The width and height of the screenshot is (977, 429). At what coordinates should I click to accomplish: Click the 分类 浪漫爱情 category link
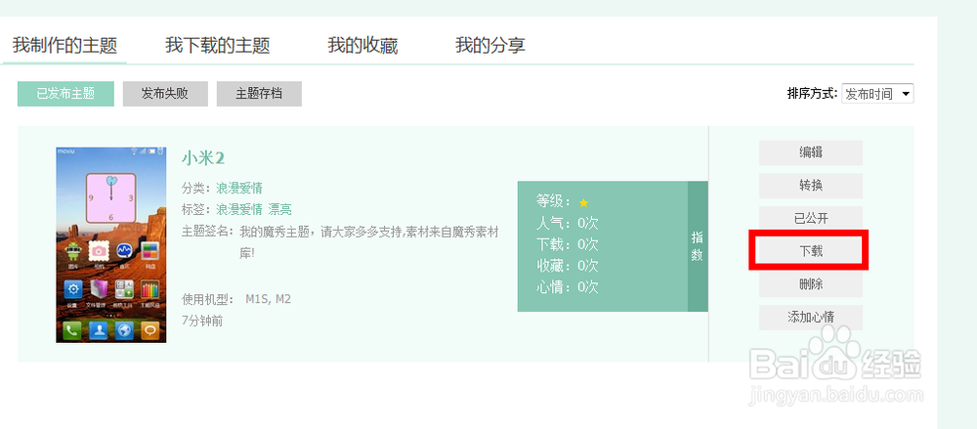click(239, 188)
